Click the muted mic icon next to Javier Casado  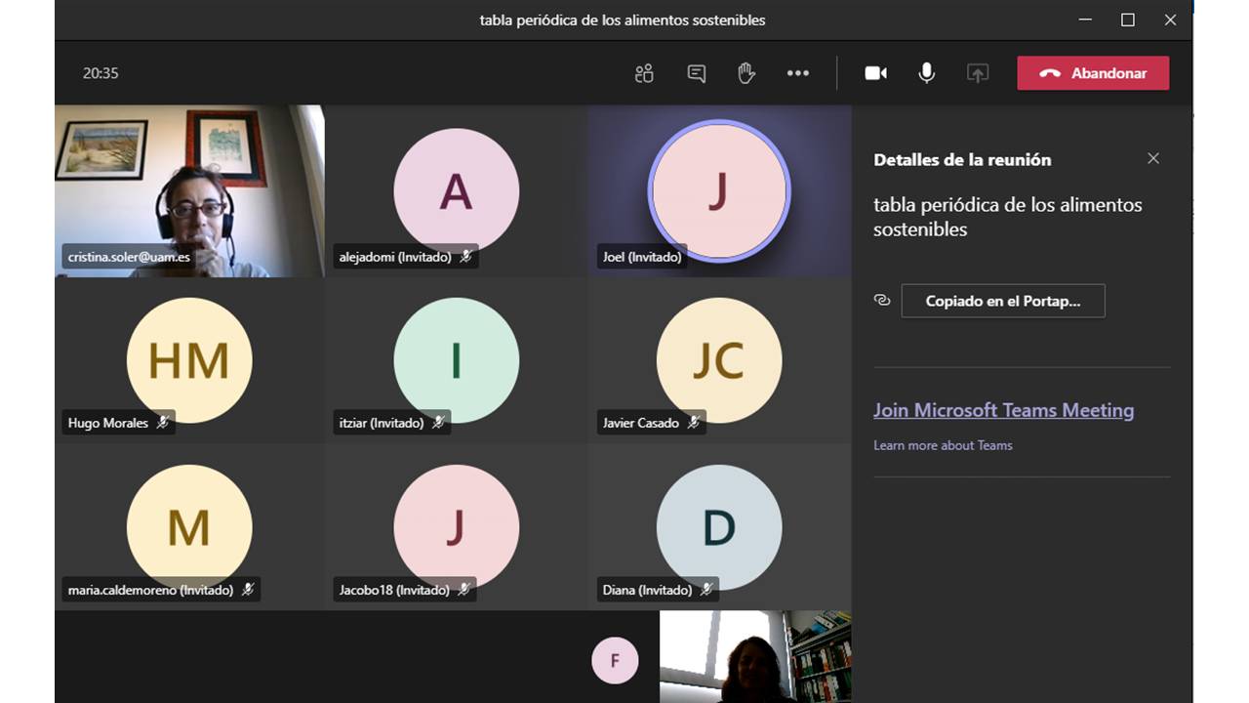coord(693,423)
